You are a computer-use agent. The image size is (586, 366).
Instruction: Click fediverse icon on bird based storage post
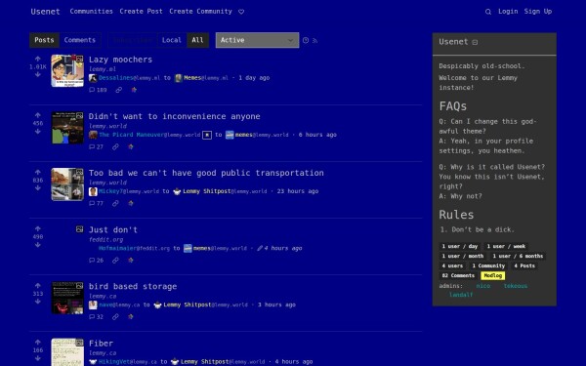pyautogui.click(x=131, y=317)
